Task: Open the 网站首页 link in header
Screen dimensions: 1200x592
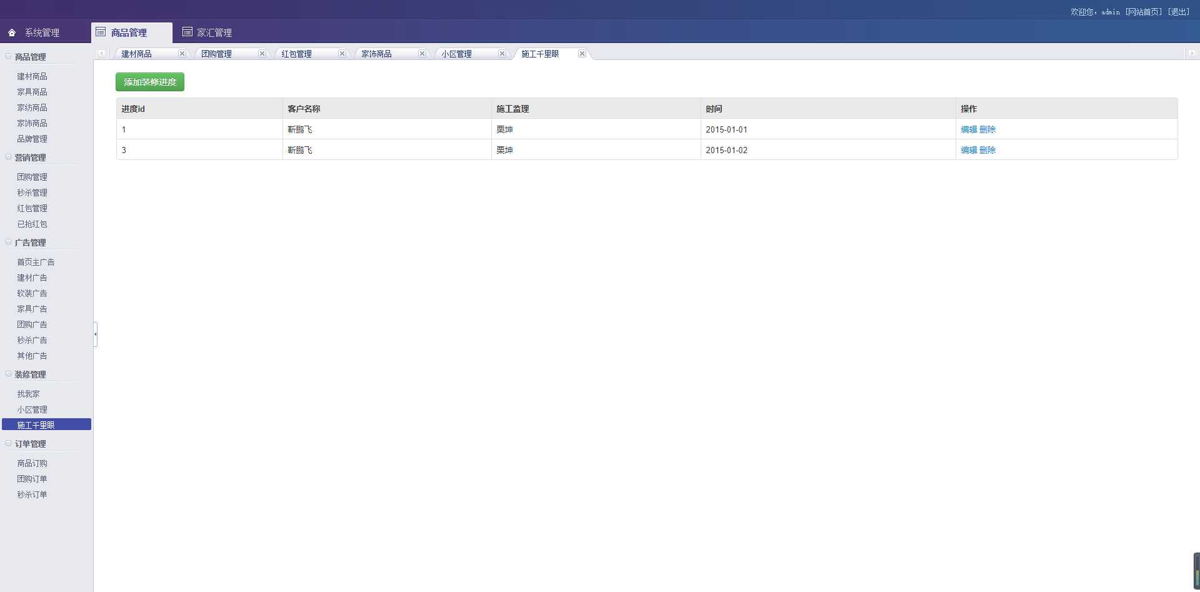Action: pyautogui.click(x=1143, y=12)
